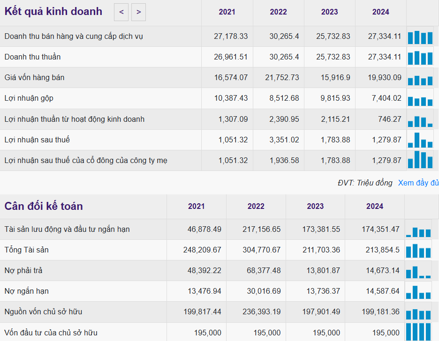Select the 2024 column header in Kết quả kinh doanh
This screenshot has width=439, height=341.
pyautogui.click(x=380, y=12)
